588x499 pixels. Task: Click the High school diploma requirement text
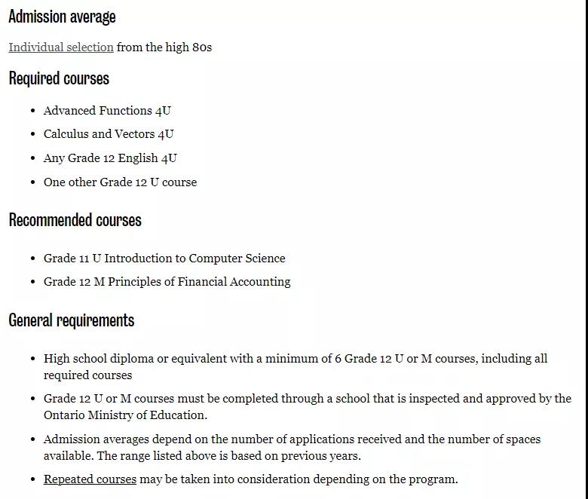point(296,366)
